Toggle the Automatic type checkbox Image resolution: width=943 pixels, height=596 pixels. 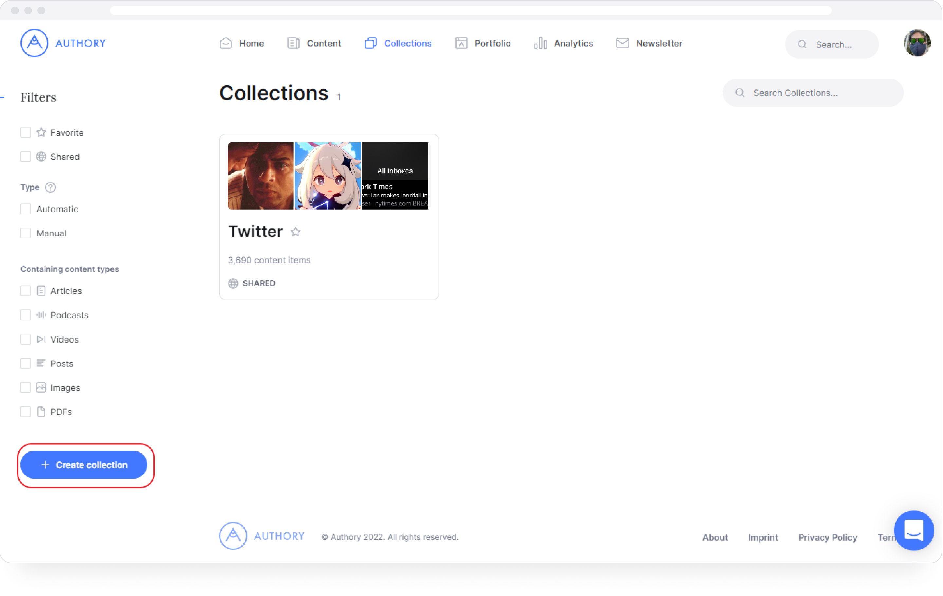pyautogui.click(x=26, y=209)
